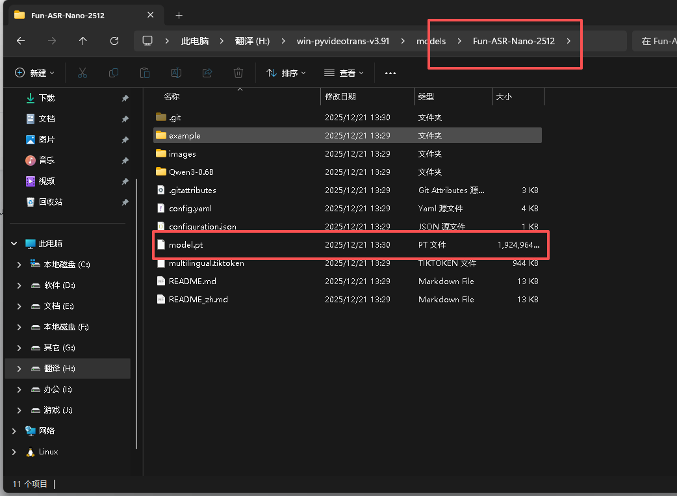This screenshot has height=496, width=677.
Task: Unpin the 下载 quick access folder
Action: (x=125, y=98)
